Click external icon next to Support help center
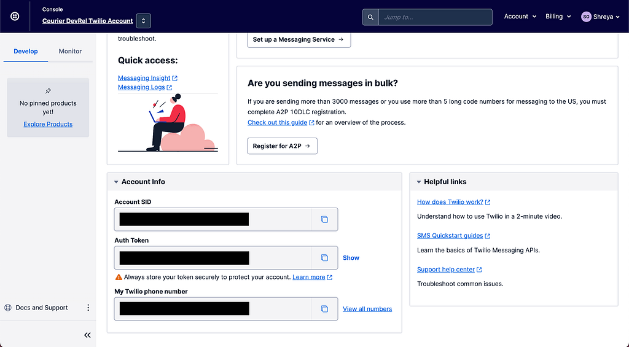This screenshot has height=347, width=629. click(x=479, y=270)
